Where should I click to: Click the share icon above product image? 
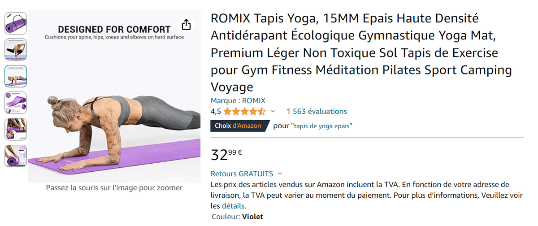pyautogui.click(x=186, y=25)
